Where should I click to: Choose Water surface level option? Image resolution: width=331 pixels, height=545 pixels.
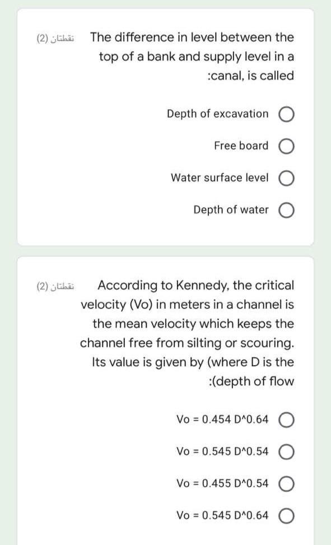point(287,178)
